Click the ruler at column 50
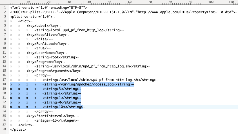This screenshot has height=134, width=238. point(110,2)
